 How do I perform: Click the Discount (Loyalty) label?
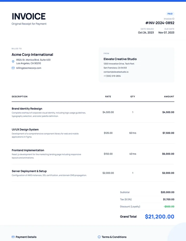130,207
